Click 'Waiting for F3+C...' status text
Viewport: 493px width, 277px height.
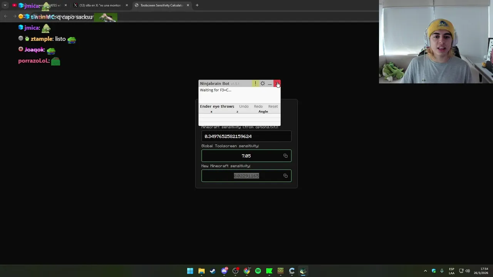pos(216,90)
